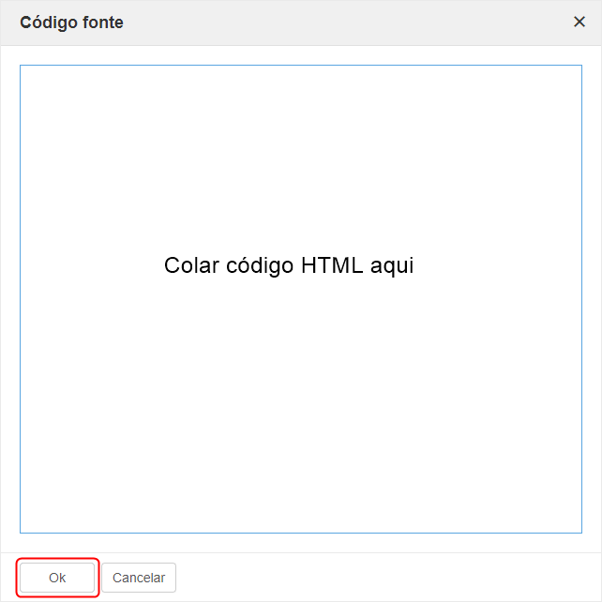The width and height of the screenshot is (602, 602).
Task: Click the word 'fonte' in the title
Action: [103, 23]
